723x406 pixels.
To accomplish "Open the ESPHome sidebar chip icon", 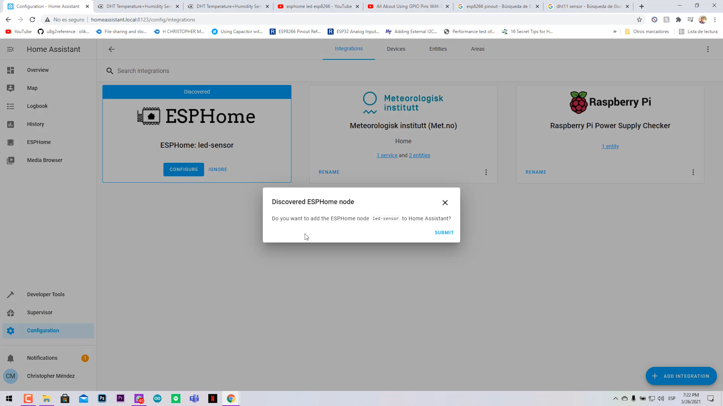I will (11, 142).
